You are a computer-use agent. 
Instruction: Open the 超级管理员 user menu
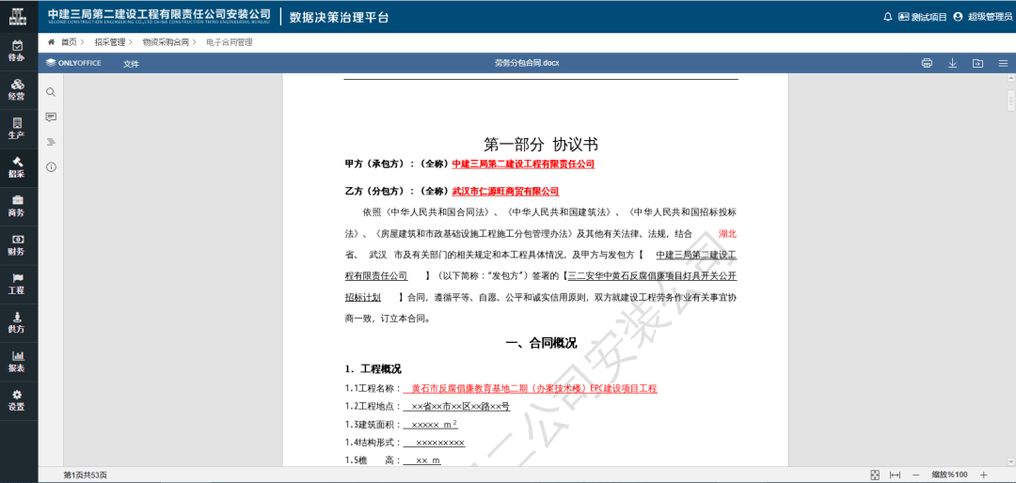click(x=982, y=17)
